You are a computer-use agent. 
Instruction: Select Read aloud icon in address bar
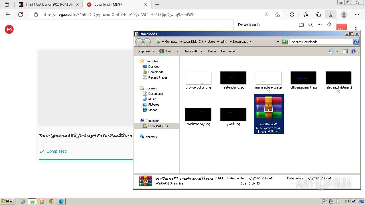(267, 15)
